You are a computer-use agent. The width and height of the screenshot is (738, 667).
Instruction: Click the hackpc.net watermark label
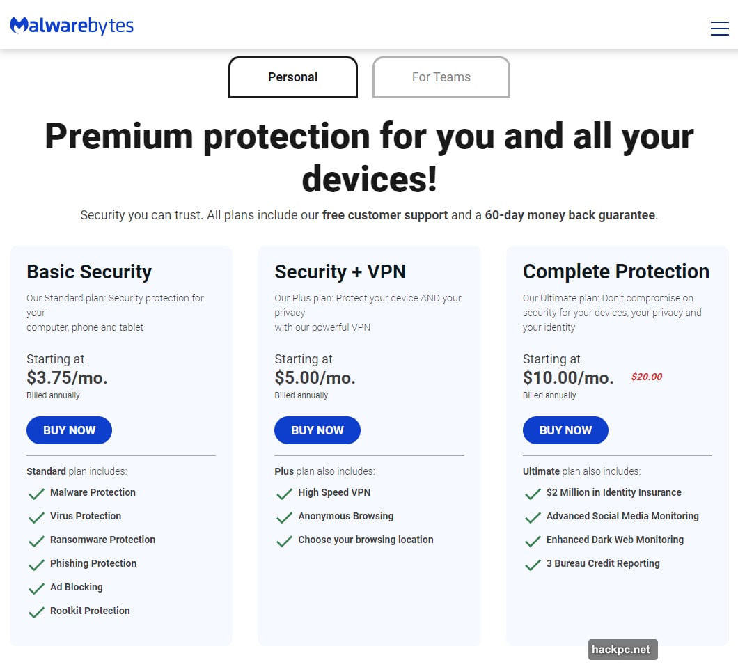(622, 649)
